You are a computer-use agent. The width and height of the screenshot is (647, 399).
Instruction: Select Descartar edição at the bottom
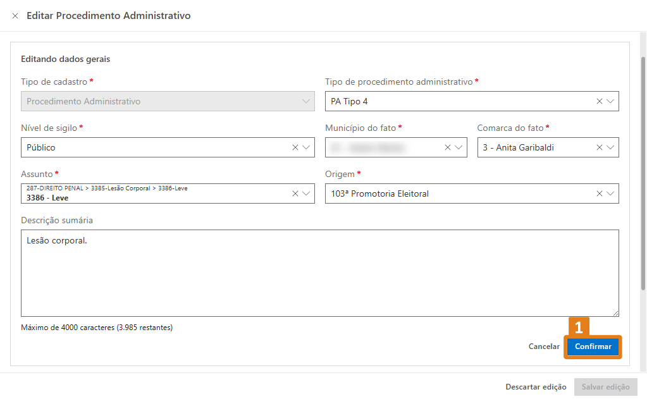pyautogui.click(x=536, y=387)
